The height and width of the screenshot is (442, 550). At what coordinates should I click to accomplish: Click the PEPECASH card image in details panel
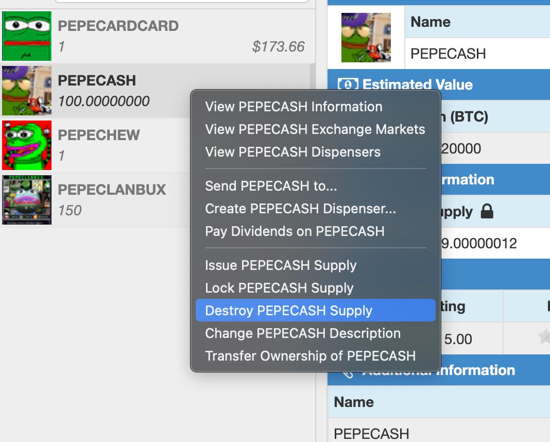(x=366, y=38)
